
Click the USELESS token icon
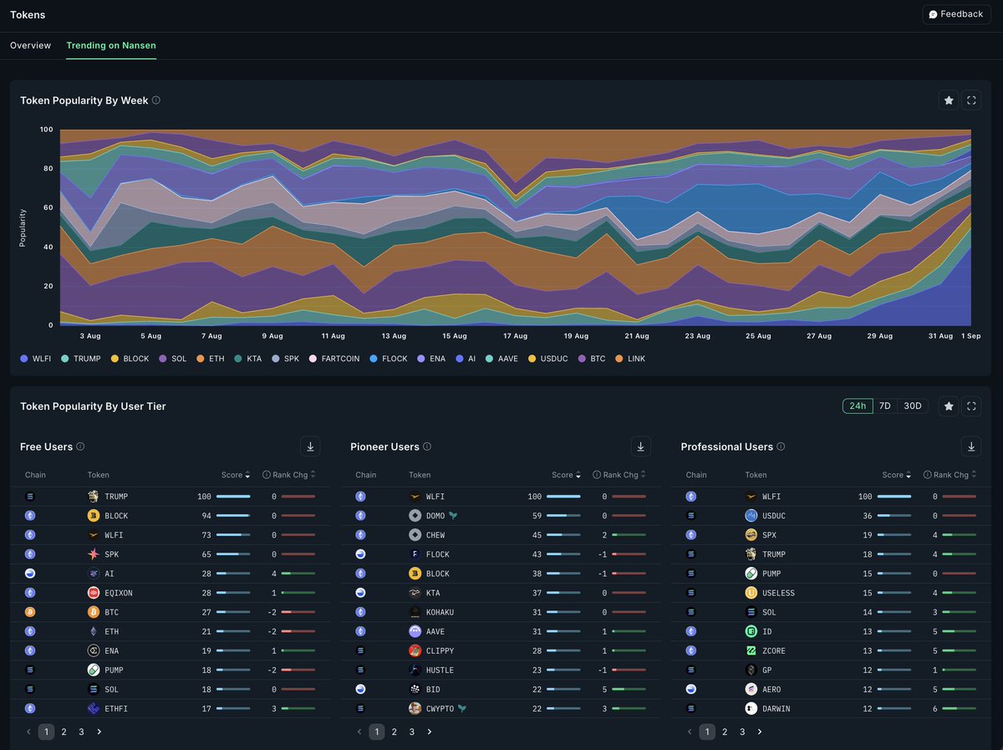[751, 593]
